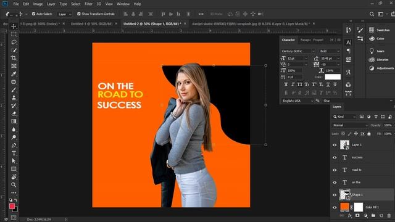Viewport: 395px width, 222px height.
Task: Open the Window menu
Action: coord(123,4)
